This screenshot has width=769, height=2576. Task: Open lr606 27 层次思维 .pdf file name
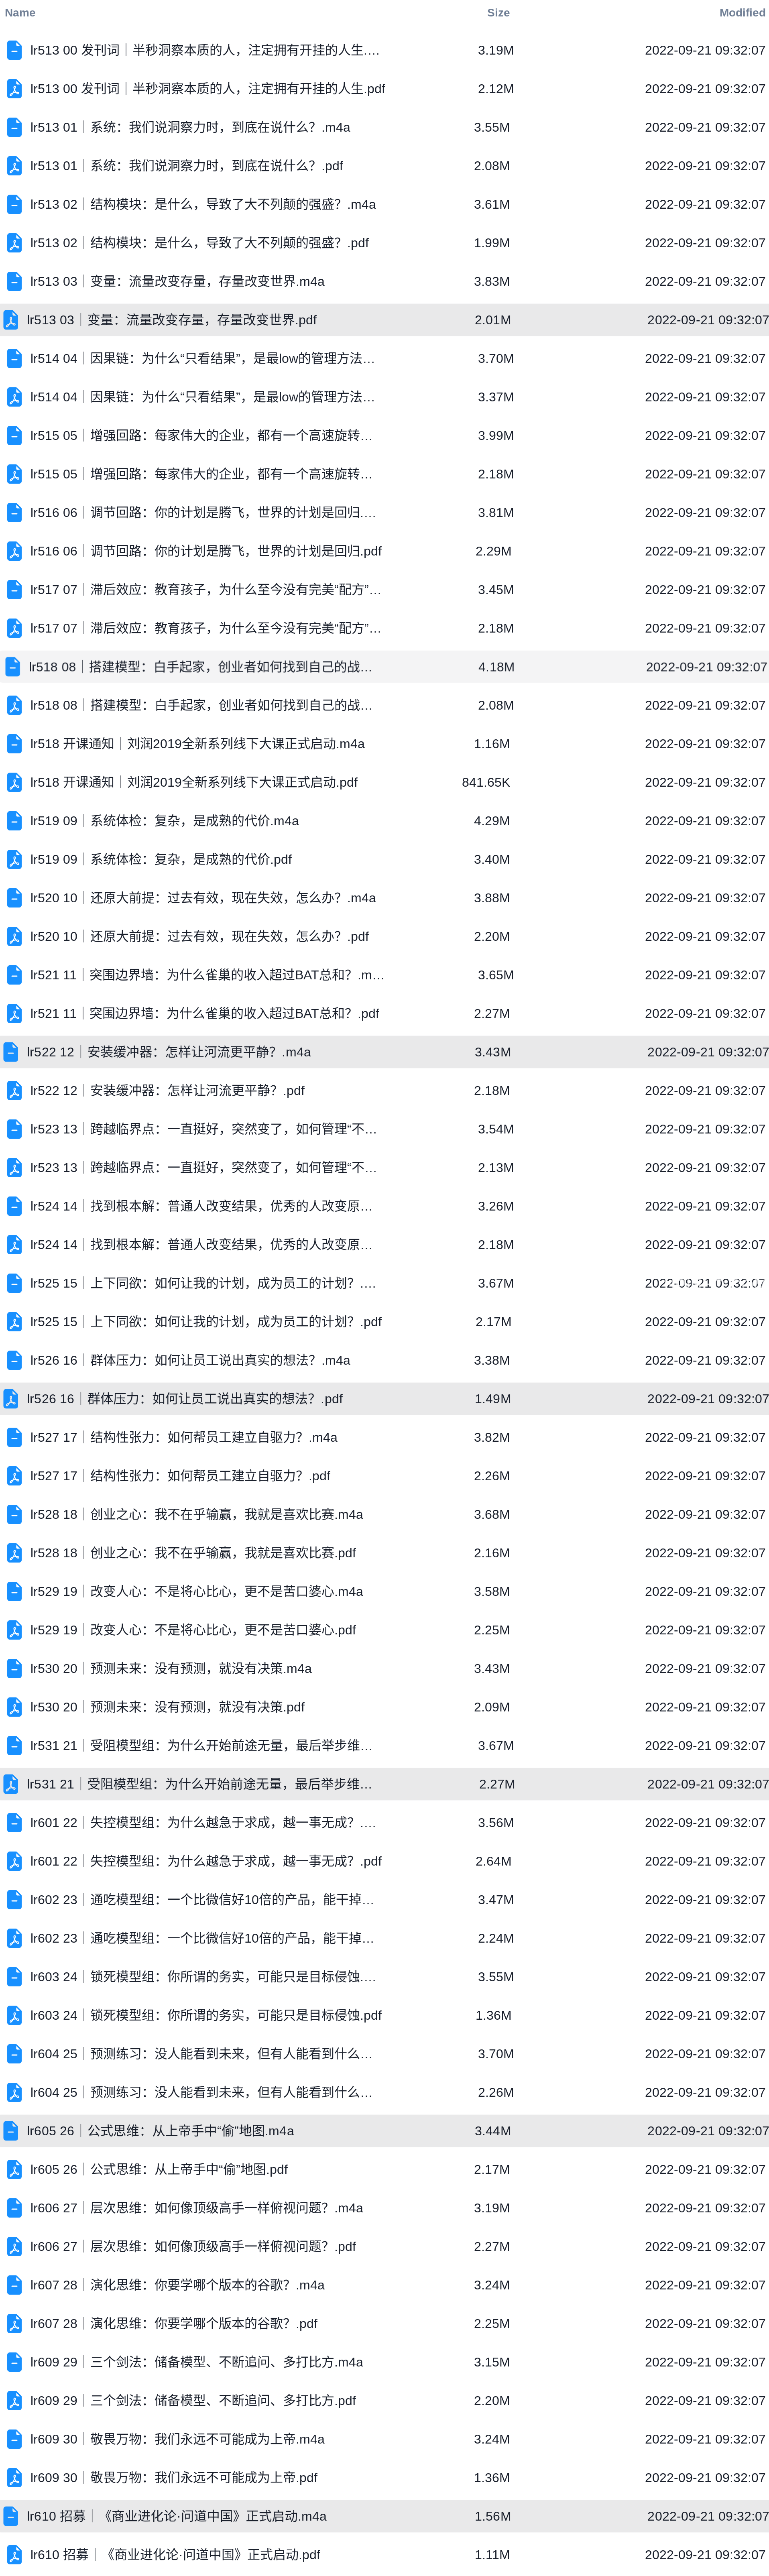193,2246
